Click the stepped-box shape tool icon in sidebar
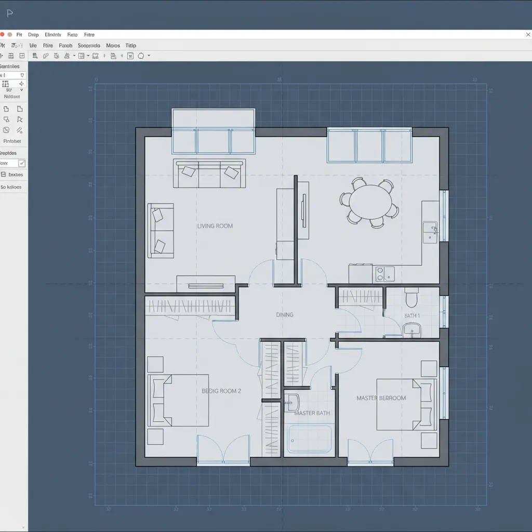Screen dimensions: 532x532 (x=6, y=109)
